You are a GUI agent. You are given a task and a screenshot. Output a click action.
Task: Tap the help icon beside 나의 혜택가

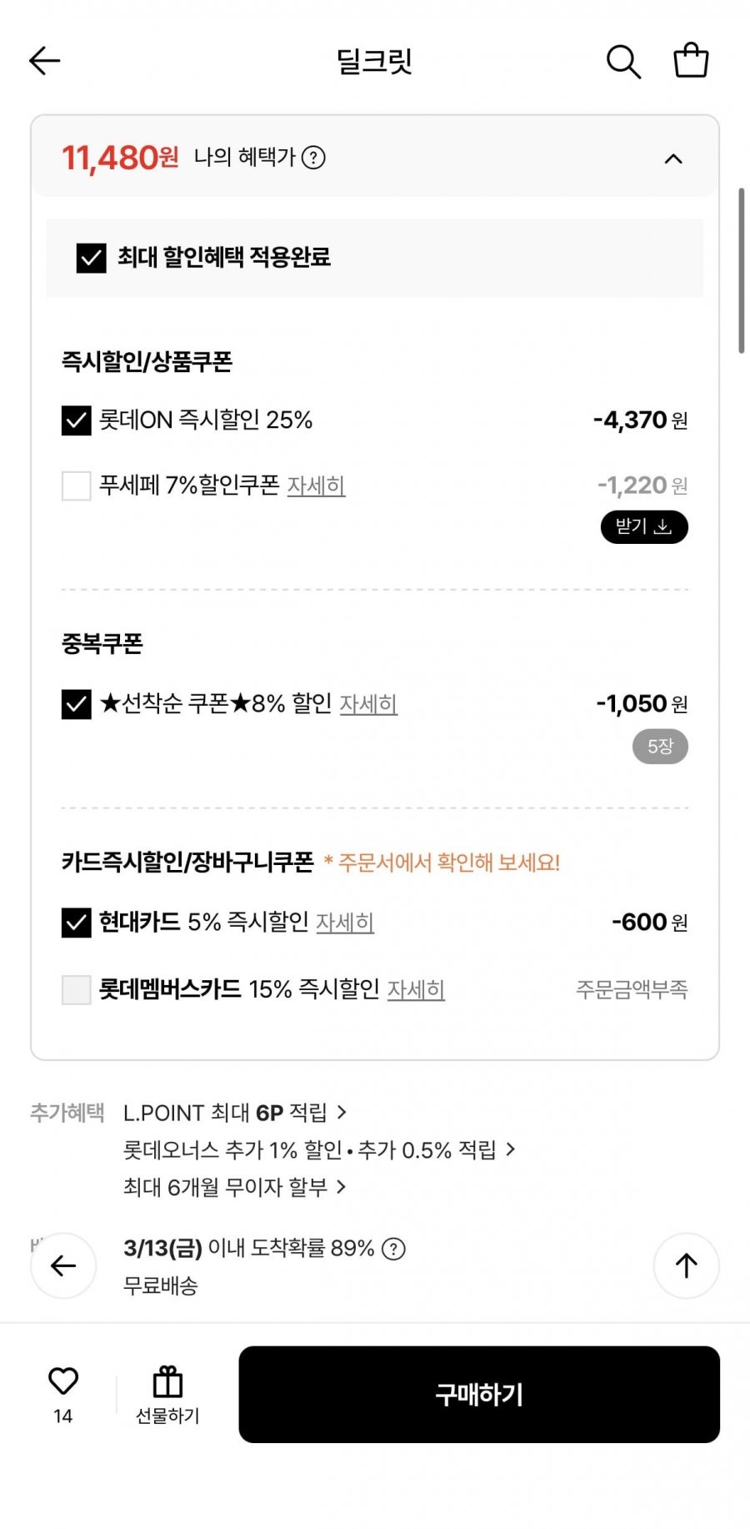click(313, 158)
